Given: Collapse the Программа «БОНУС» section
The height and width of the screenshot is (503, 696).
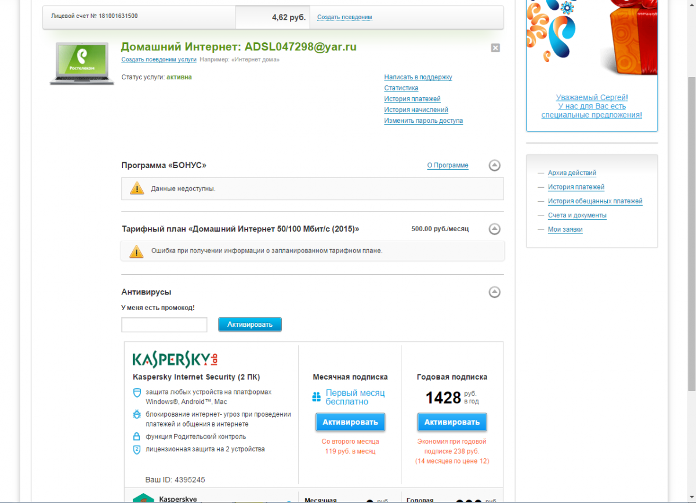Looking at the screenshot, I should tap(494, 166).
